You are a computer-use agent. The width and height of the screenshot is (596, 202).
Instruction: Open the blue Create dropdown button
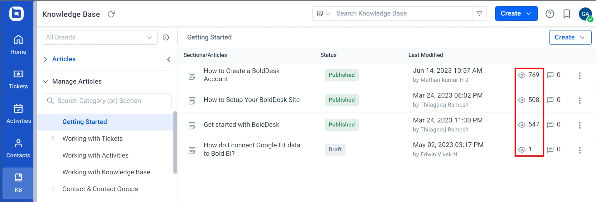click(516, 13)
